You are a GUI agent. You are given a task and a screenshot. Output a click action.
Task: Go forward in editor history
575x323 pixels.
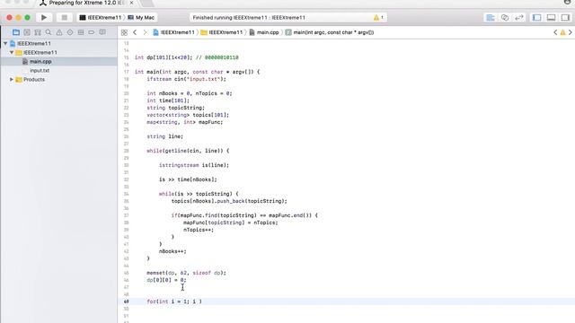click(145, 32)
